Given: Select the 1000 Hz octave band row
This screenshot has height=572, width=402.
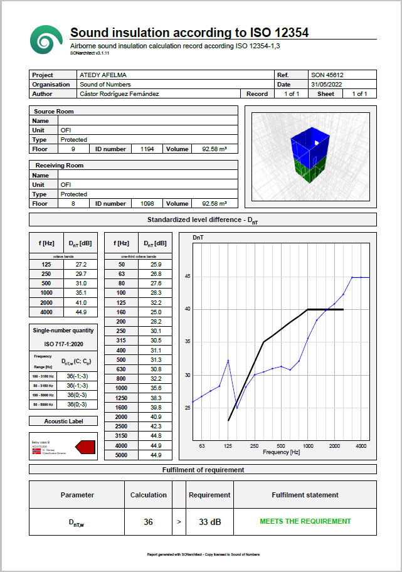Looking at the screenshot, I should 63,292.
